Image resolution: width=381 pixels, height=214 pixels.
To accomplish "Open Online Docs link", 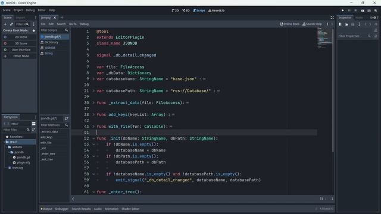I will click(290, 24).
